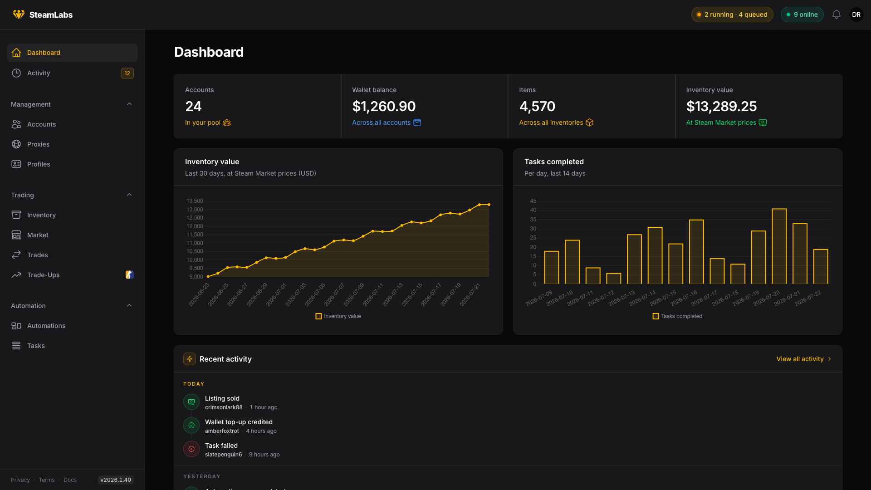The image size is (871, 490).
Task: Click the Tasks list icon
Action: click(x=16, y=346)
